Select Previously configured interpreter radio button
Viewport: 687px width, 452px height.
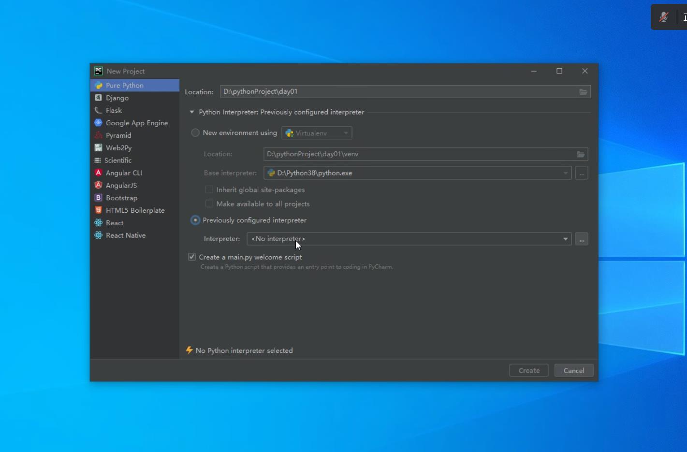pos(195,220)
